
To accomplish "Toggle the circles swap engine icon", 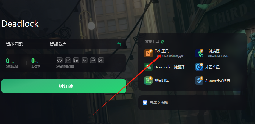I will [x=76, y=60].
